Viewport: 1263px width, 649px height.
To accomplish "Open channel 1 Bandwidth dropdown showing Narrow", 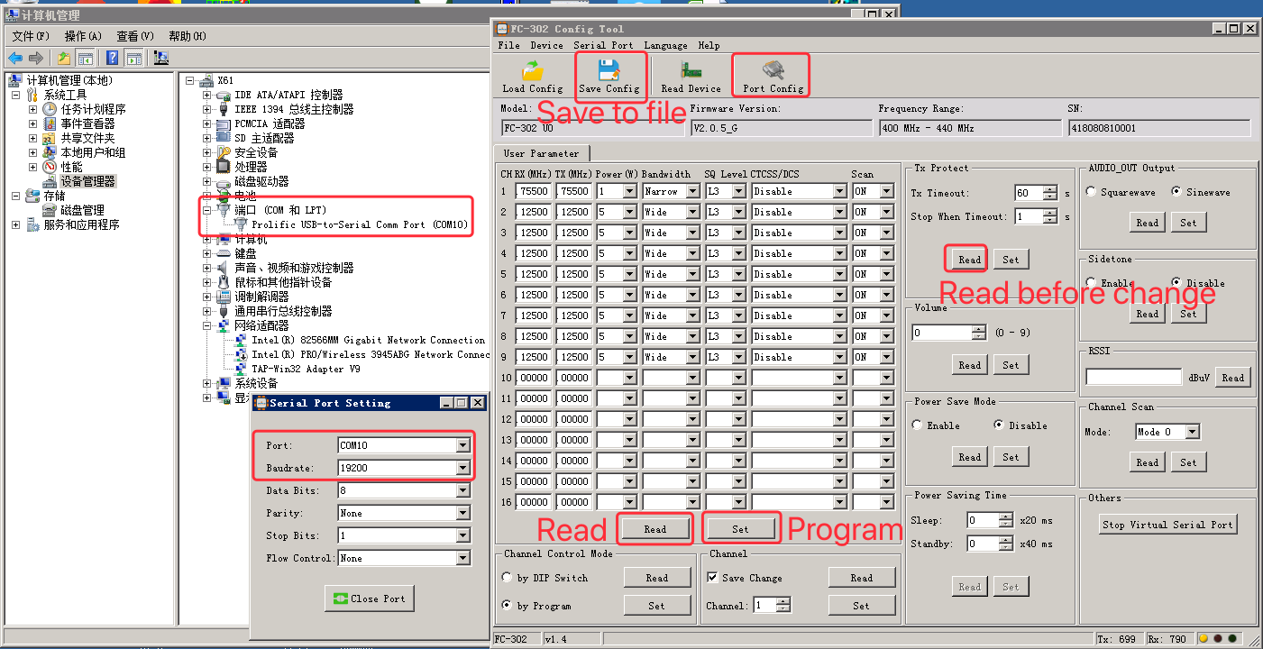I will coord(692,191).
